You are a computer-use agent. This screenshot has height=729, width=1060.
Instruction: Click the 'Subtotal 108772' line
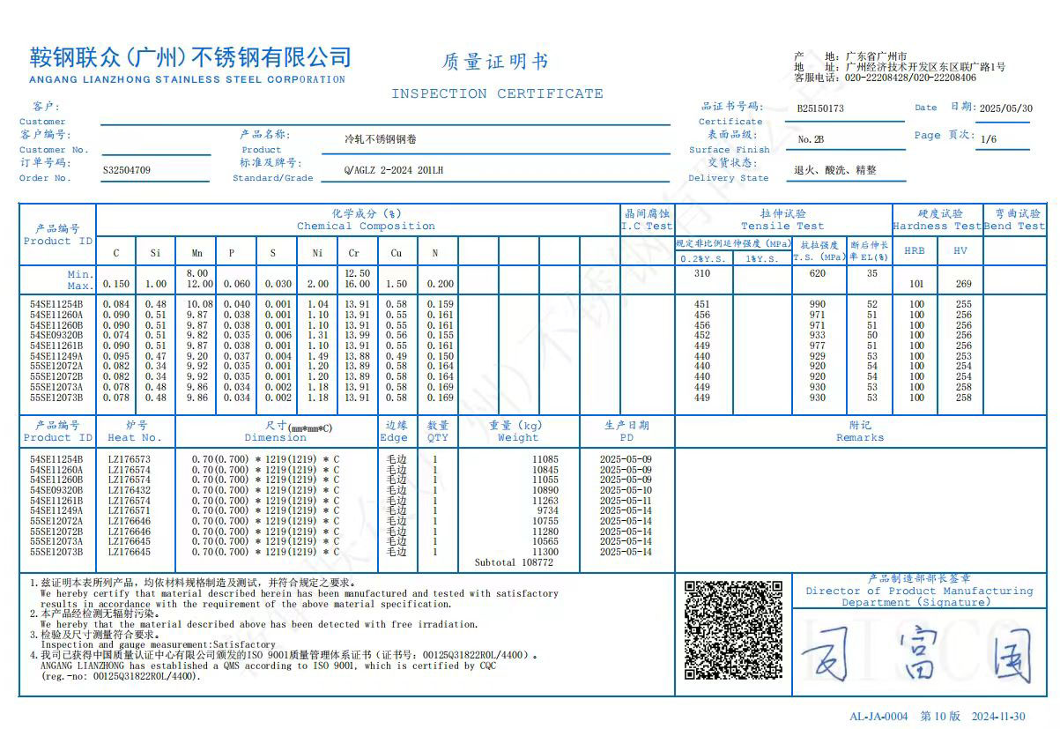[x=514, y=562]
